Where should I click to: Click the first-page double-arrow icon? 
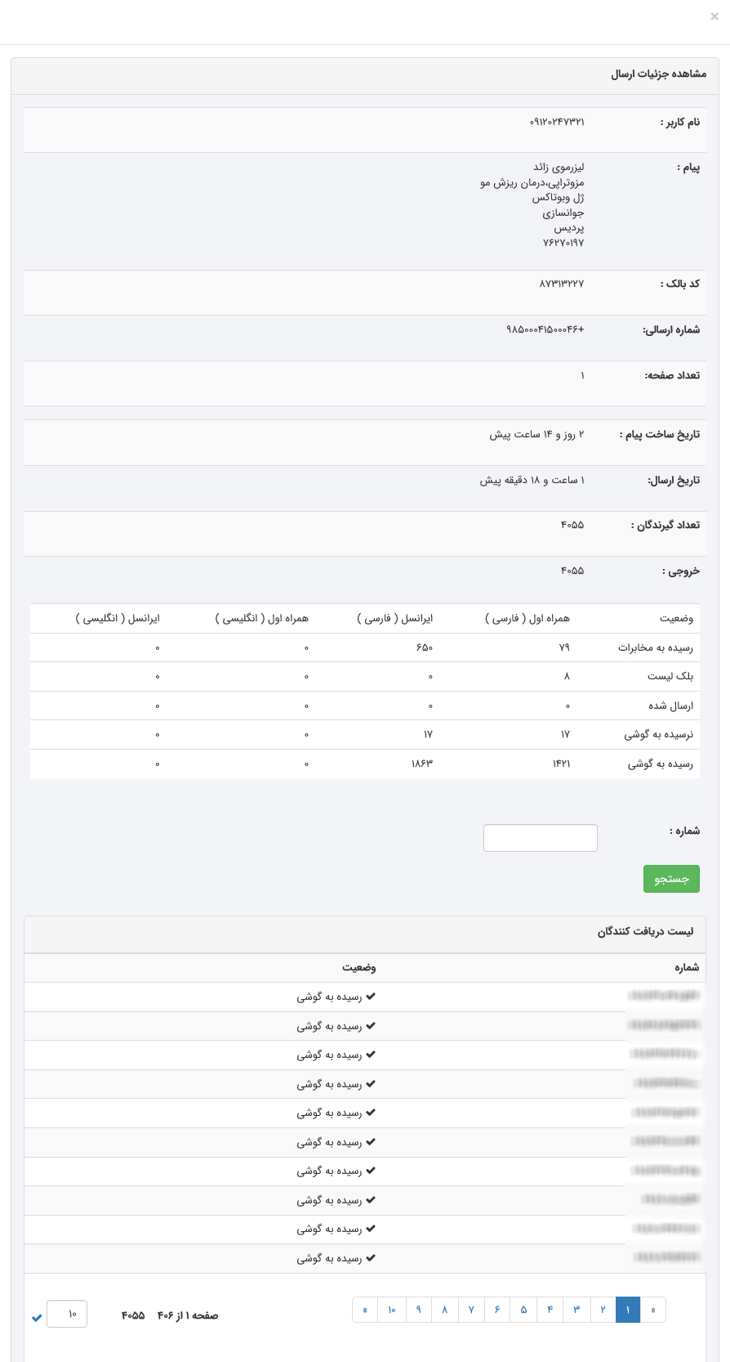(x=653, y=1310)
